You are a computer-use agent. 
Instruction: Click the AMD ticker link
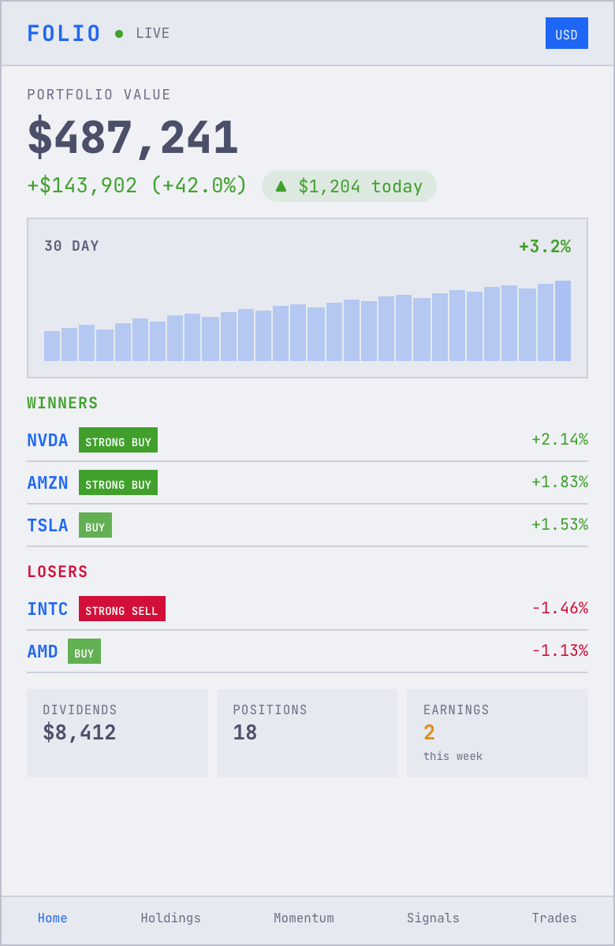[x=43, y=652]
